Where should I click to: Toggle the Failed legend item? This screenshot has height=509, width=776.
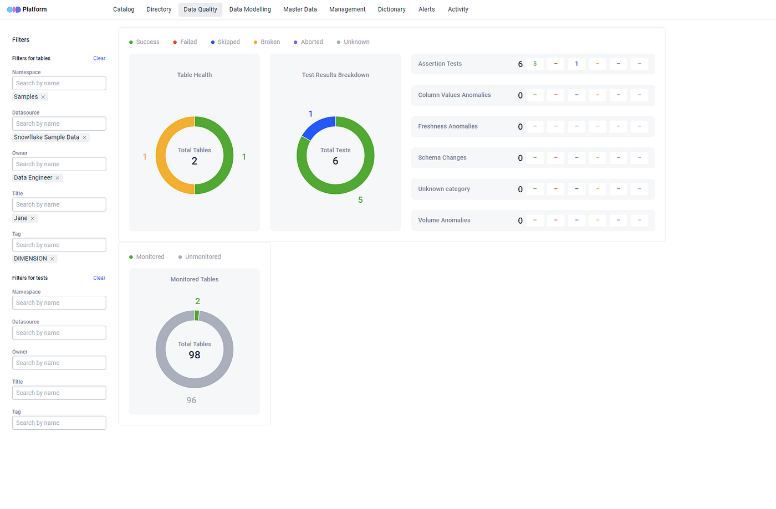click(185, 42)
